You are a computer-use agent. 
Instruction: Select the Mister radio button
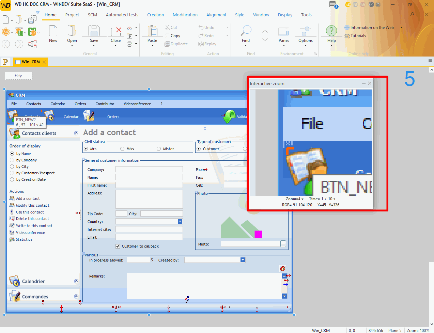159,149
